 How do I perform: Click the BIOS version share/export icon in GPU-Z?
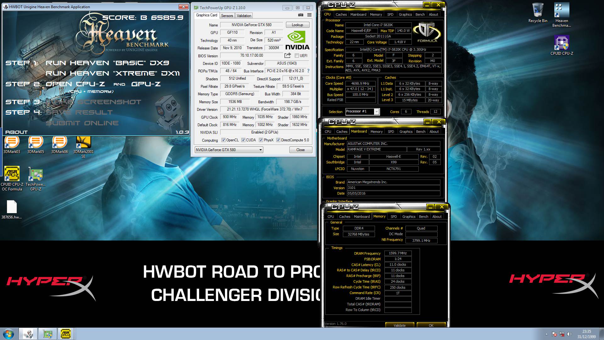(288, 55)
